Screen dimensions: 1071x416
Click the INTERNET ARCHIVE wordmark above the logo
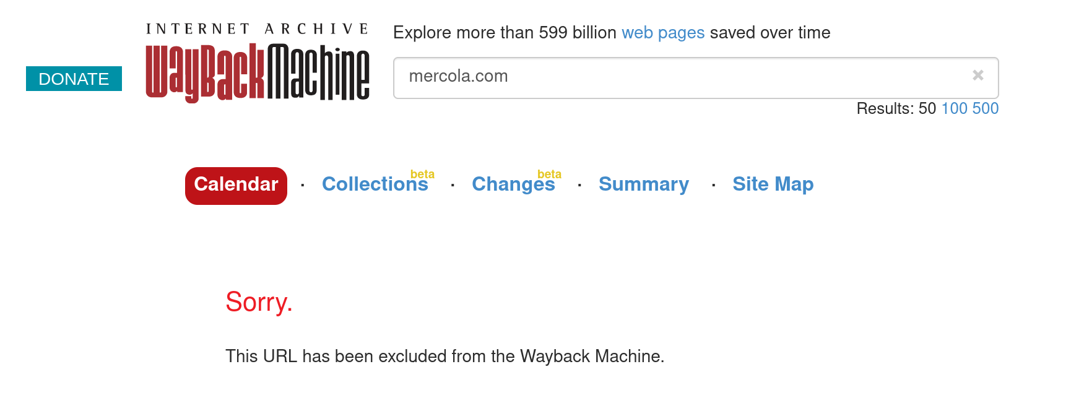[x=258, y=29]
